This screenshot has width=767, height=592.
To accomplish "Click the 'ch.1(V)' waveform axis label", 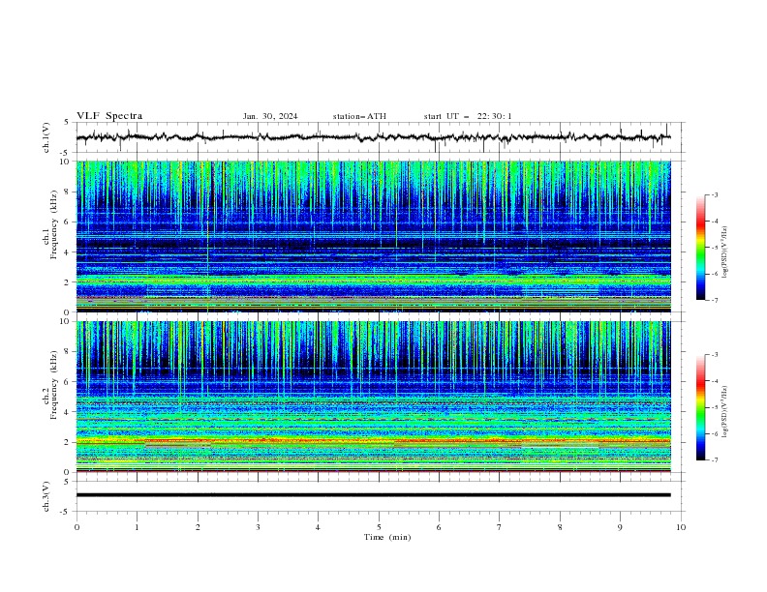I will (46, 137).
